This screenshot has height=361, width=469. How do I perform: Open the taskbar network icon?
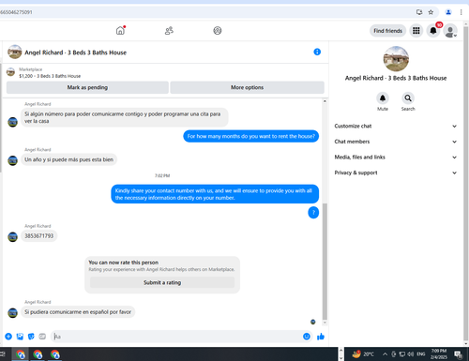tap(402, 354)
